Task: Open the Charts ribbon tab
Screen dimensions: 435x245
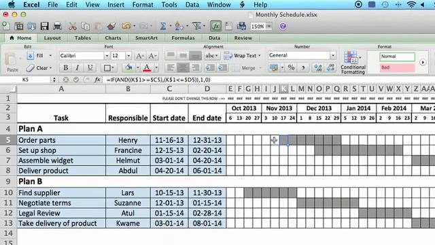Action: point(113,38)
